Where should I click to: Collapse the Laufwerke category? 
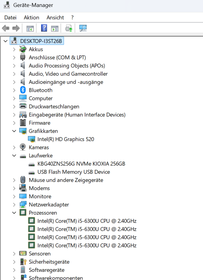(x=14, y=155)
